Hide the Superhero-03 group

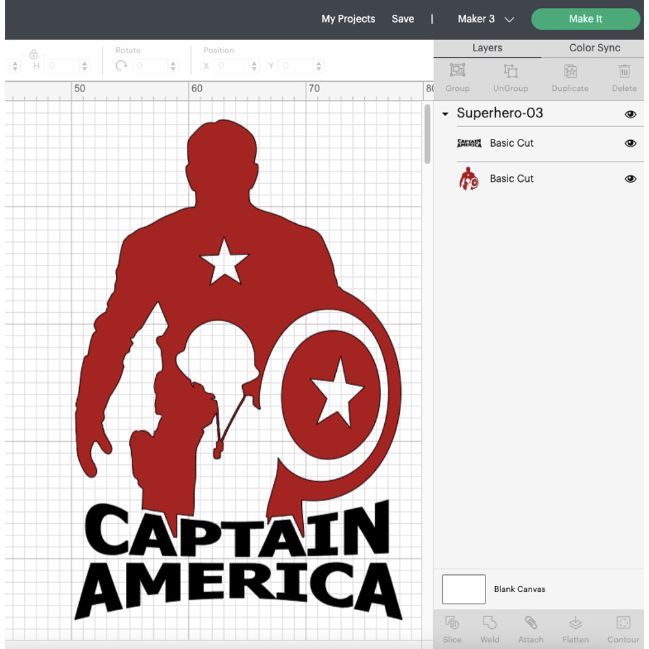click(x=630, y=114)
